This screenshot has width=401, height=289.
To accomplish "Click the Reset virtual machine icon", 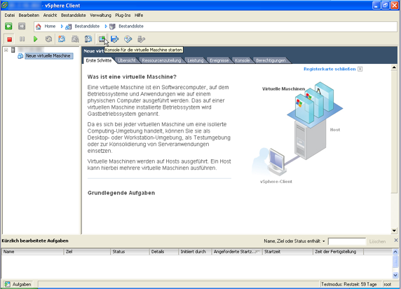I will click(x=48, y=39).
